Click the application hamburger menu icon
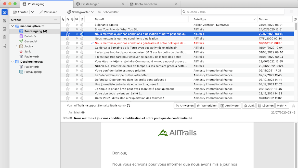Image resolution: width=298 pixels, height=168 pixels. [291, 12]
